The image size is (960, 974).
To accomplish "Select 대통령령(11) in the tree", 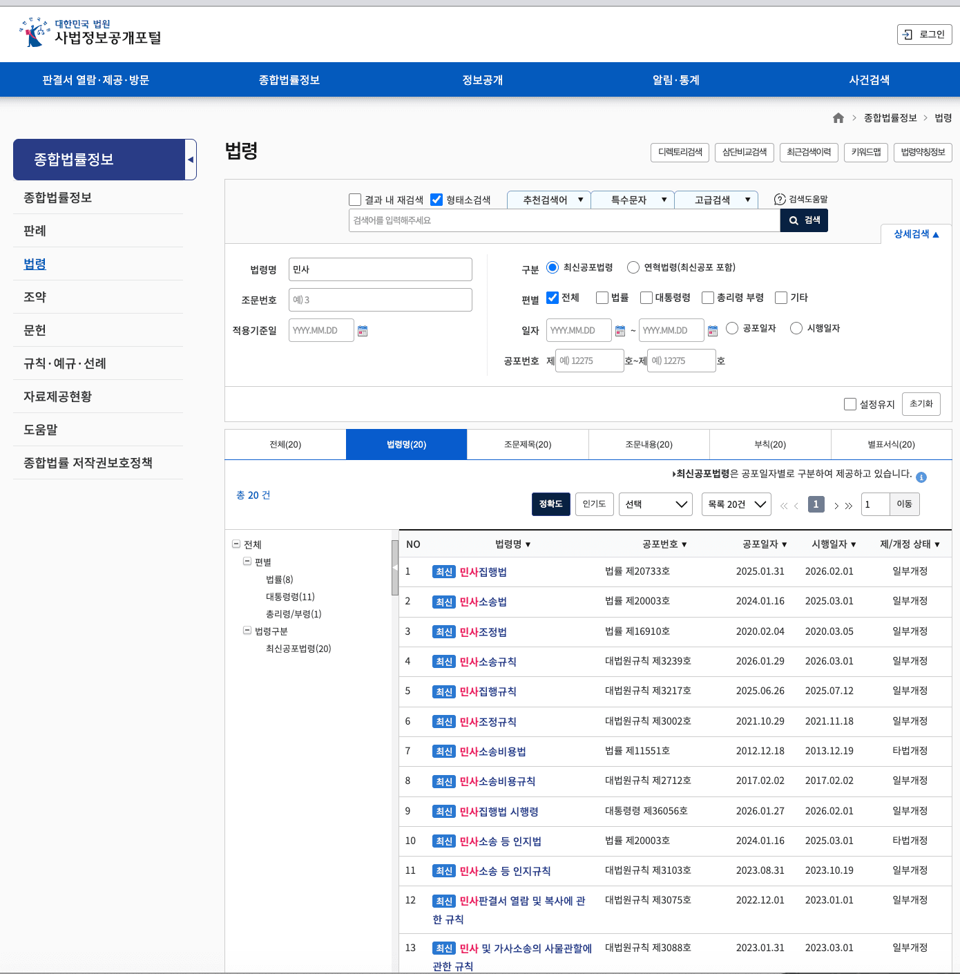I will 290,597.
